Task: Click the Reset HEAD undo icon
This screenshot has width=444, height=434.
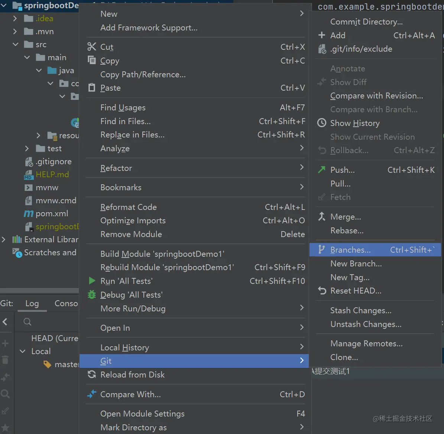Action: 322,291
